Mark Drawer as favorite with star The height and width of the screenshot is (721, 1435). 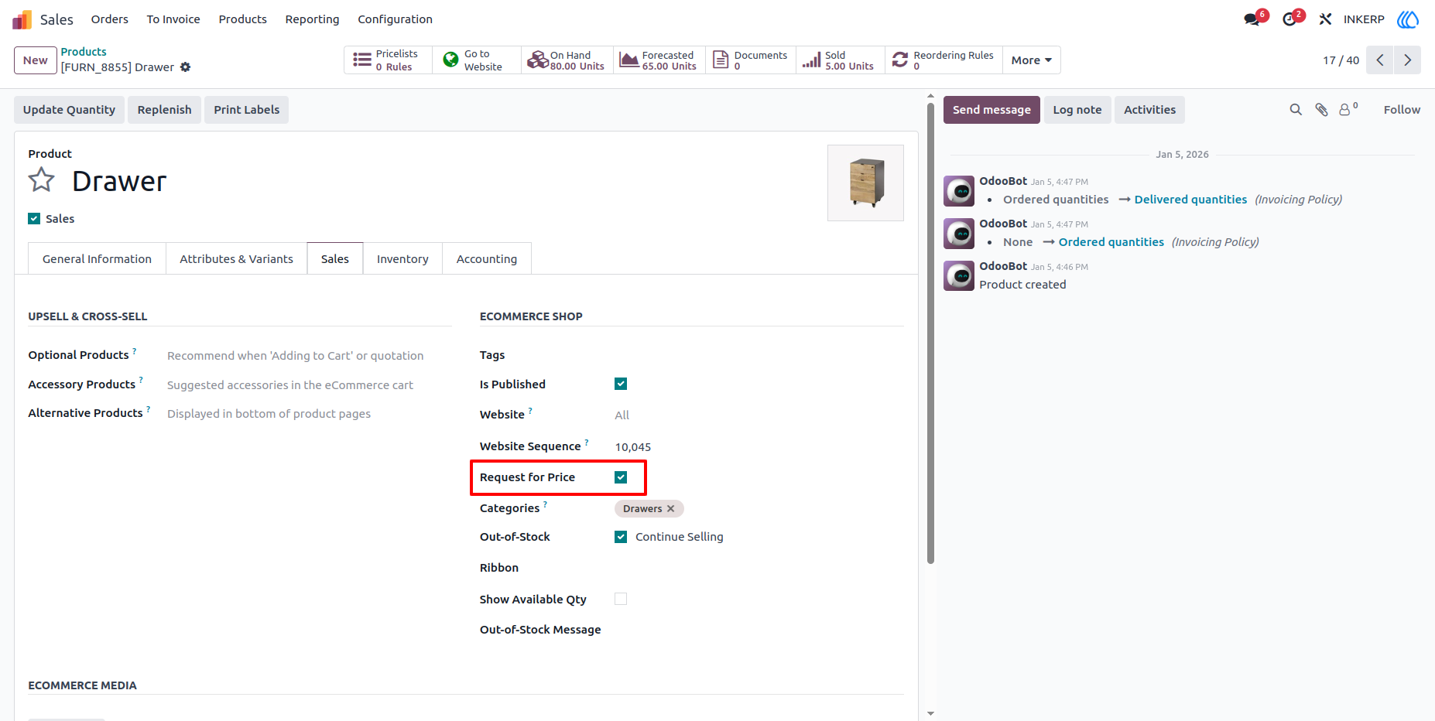42,180
